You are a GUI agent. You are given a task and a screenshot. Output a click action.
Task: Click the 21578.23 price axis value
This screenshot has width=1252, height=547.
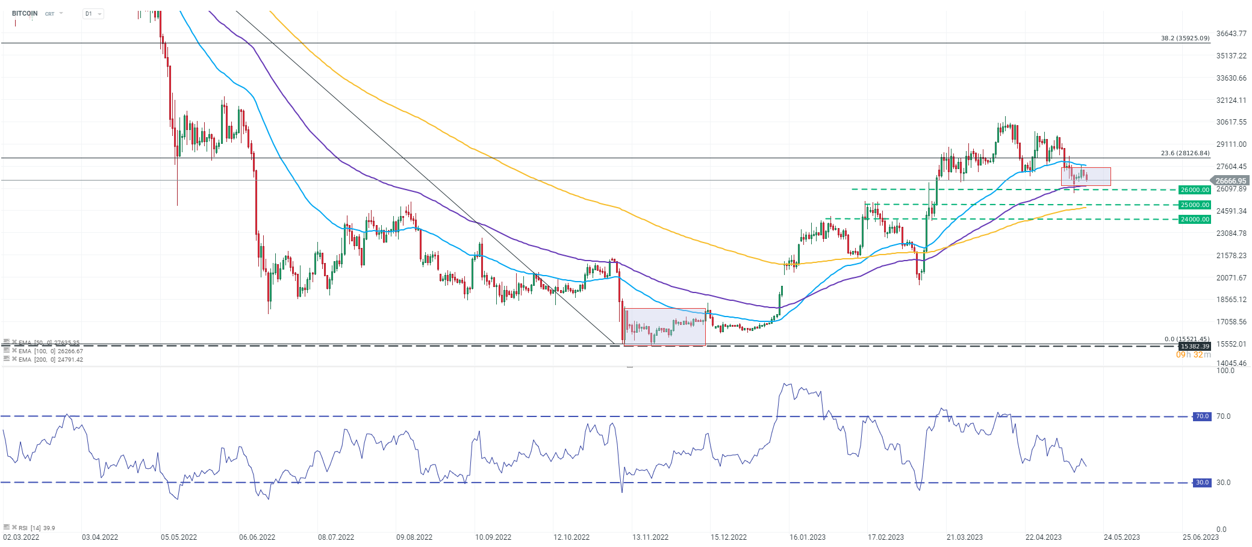point(1232,256)
